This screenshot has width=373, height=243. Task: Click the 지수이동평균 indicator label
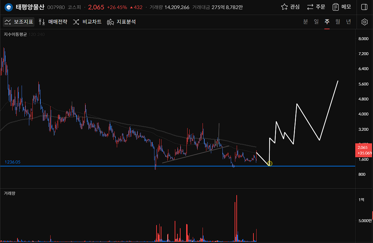click(15, 35)
